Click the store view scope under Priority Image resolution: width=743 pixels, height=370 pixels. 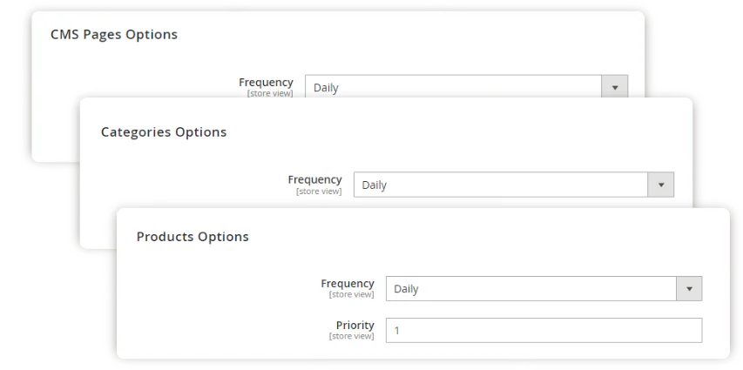click(x=351, y=336)
